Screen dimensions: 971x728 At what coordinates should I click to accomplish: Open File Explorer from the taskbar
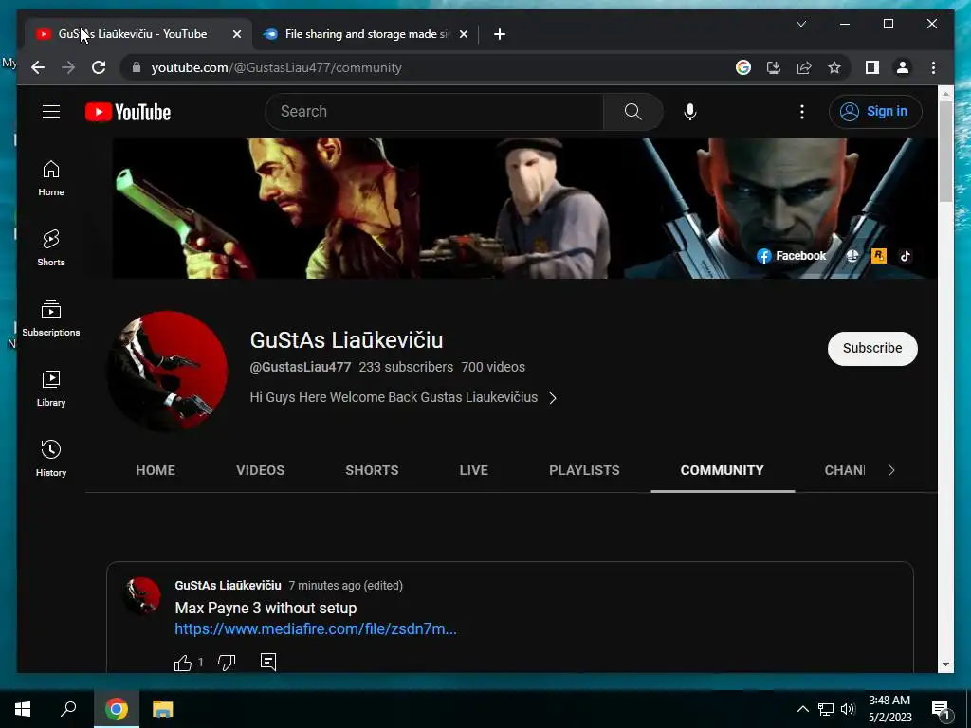[162, 709]
